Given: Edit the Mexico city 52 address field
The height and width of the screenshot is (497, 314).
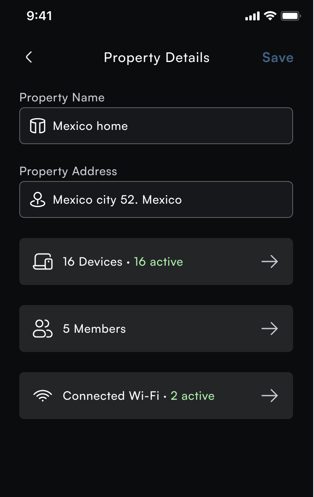Looking at the screenshot, I should click(156, 199).
